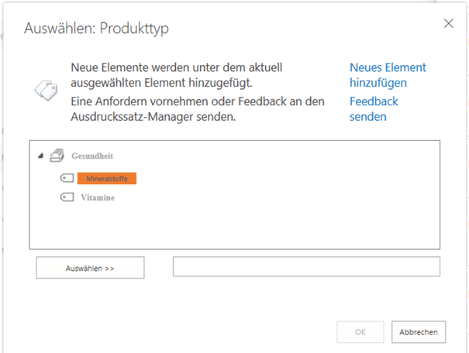469x353 pixels.
Task: Click the tags icon beside the description
Action: [44, 88]
